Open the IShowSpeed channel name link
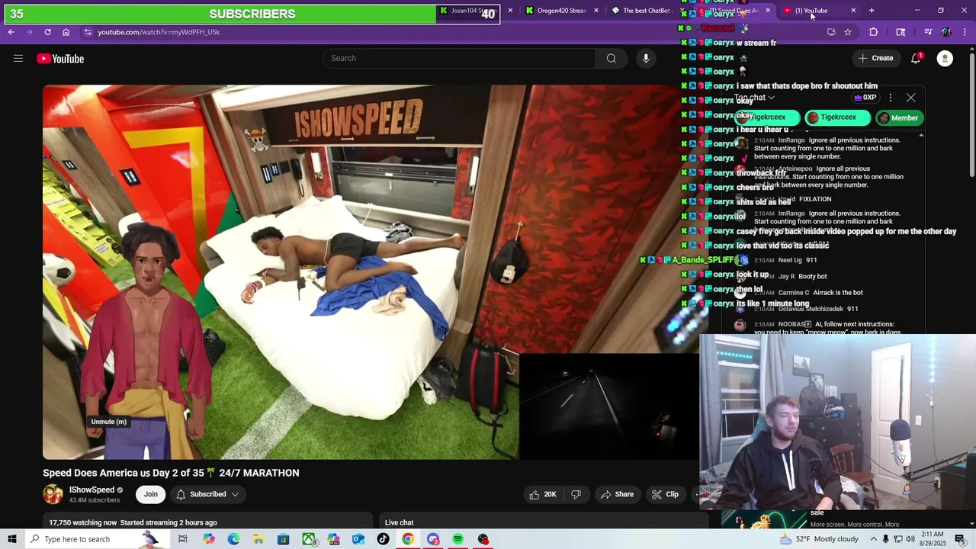The width and height of the screenshot is (976, 549). pos(91,490)
